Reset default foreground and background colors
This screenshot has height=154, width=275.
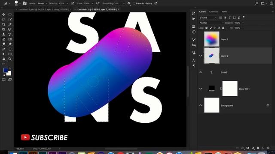pos(4,75)
